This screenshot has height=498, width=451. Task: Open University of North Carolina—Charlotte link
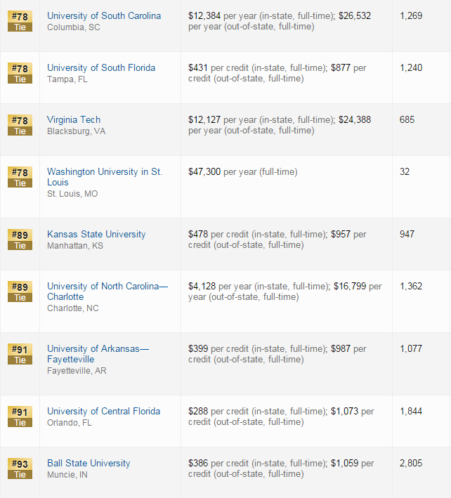coord(107,291)
